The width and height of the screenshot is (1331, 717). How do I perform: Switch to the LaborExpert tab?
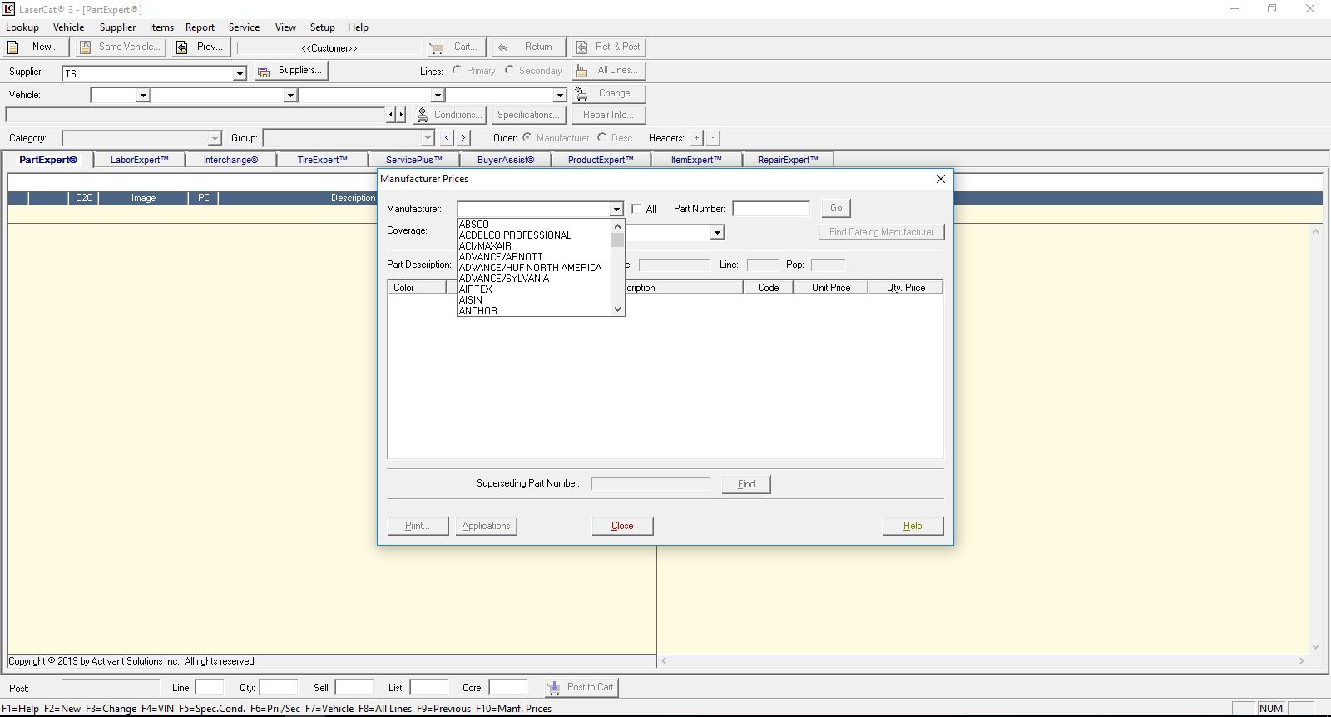139,160
